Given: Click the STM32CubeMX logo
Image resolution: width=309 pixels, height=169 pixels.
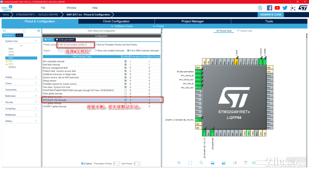Looking at the screenshot, I should (7, 8).
